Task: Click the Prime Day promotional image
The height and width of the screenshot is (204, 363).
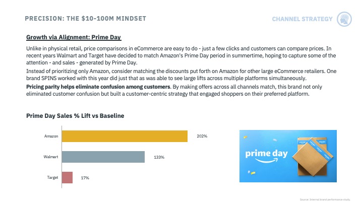Action: click(288, 156)
